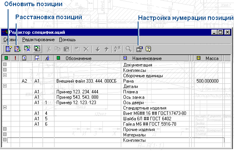Viewport: 234px width, 151px height.
Task: Expand the Прочие изделия section box
Action: coord(5,129)
